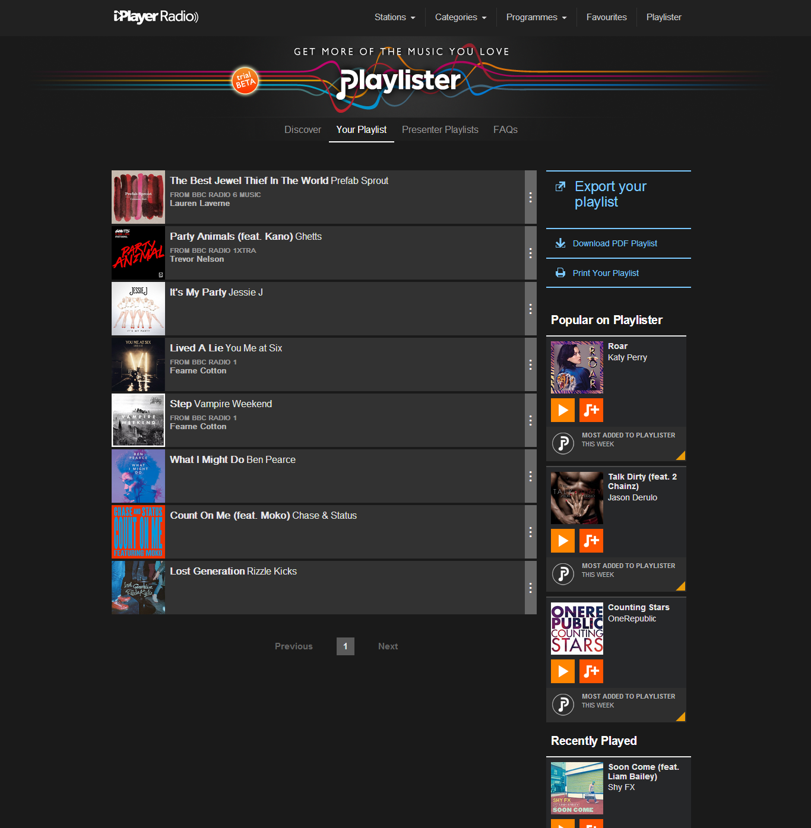Go to Previous page
Image resolution: width=811 pixels, height=828 pixels.
pos(294,646)
